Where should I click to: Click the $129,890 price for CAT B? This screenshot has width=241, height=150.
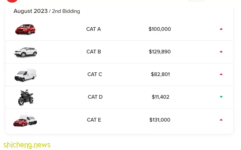pos(160,52)
